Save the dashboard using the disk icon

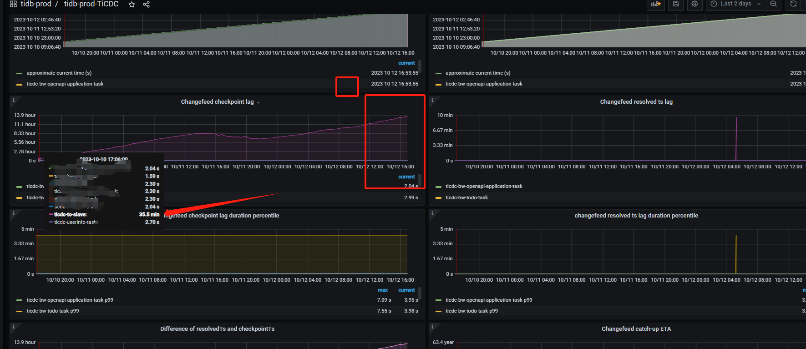pyautogui.click(x=676, y=4)
